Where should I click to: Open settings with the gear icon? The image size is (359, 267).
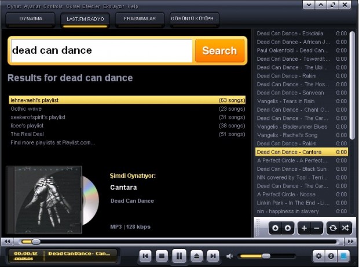pyautogui.click(x=318, y=256)
